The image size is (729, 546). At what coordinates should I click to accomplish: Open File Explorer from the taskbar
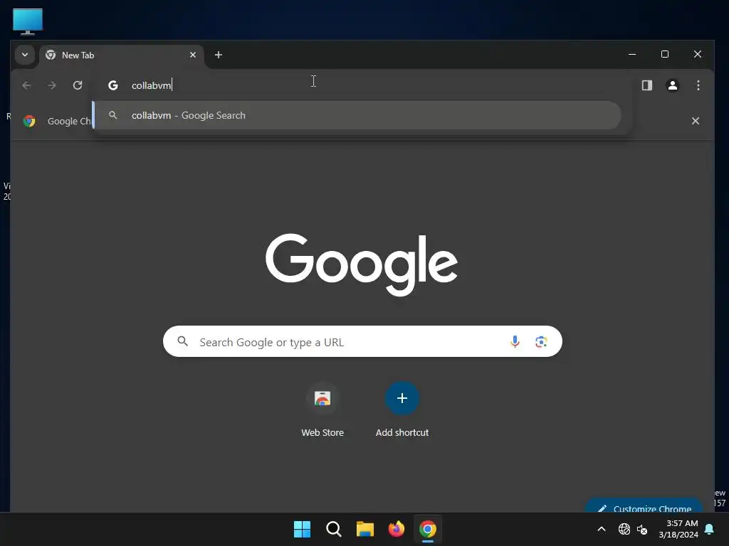tap(365, 529)
